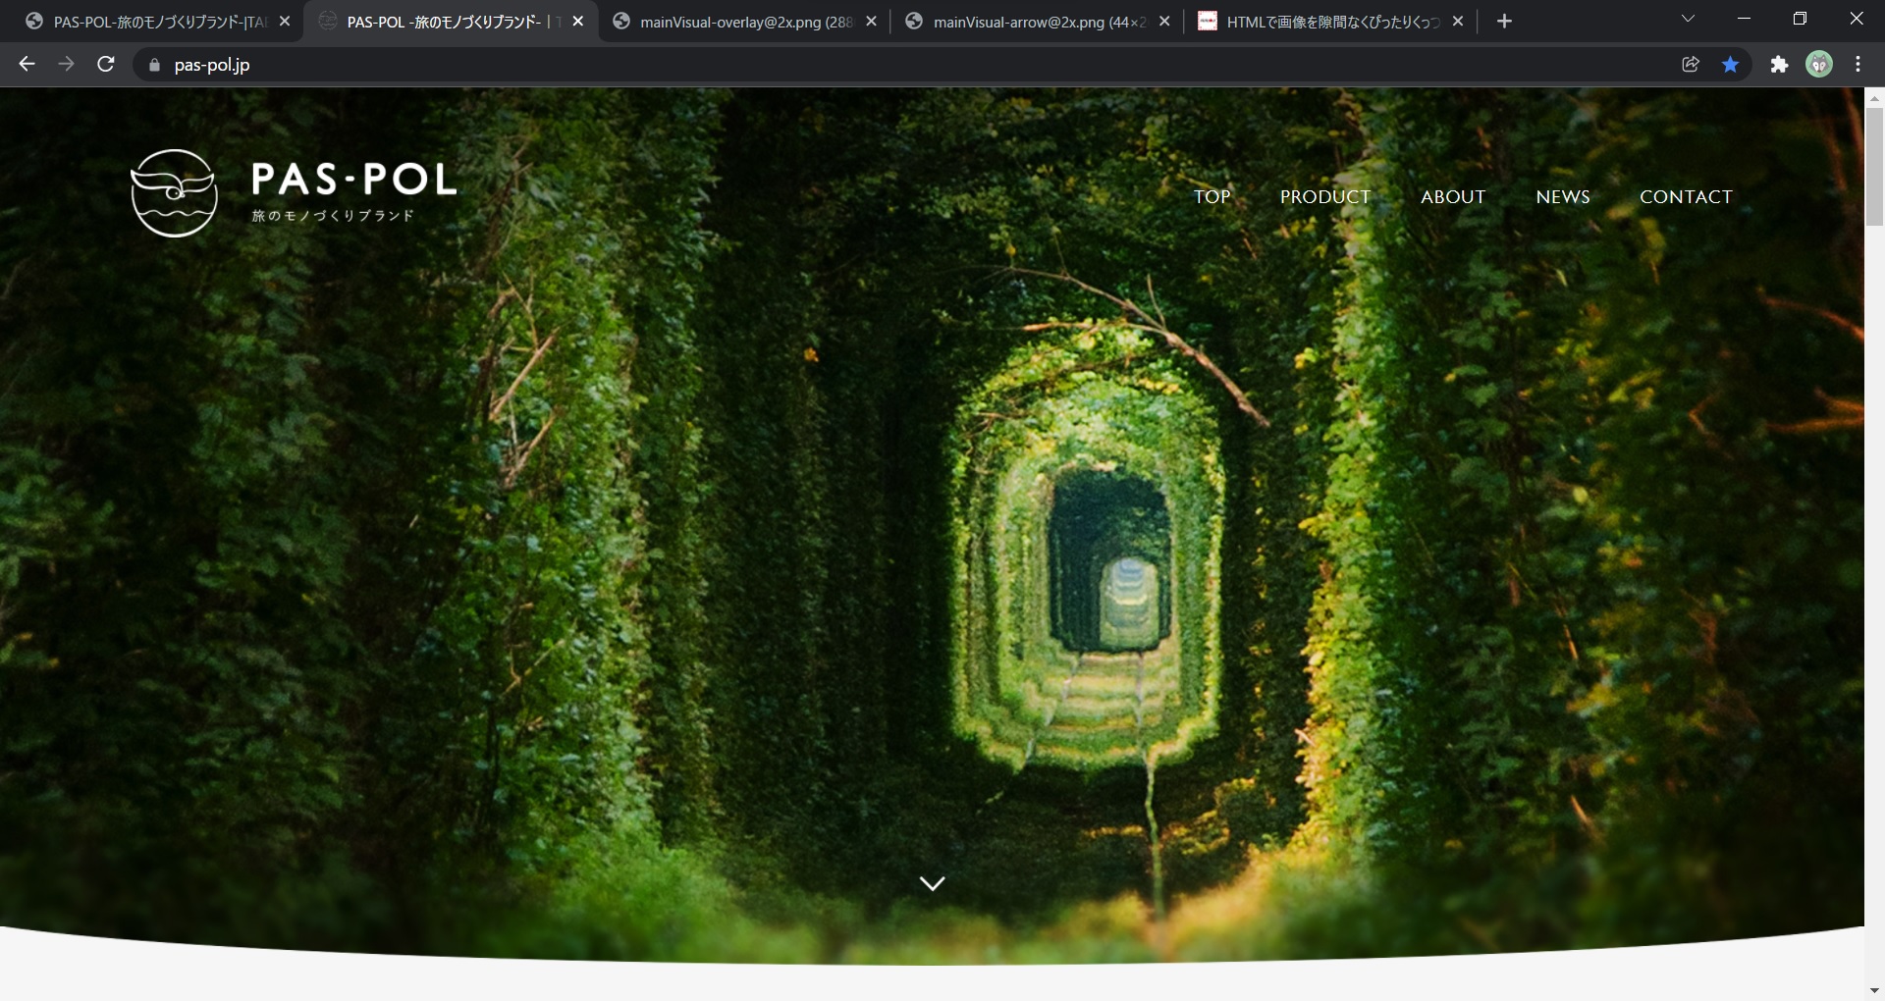The height and width of the screenshot is (1001, 1885).
Task: Click the PAS-POL bird logo icon
Action: 174,193
